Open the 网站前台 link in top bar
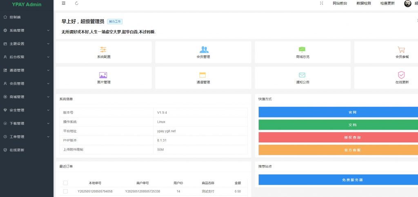 tap(340, 3)
